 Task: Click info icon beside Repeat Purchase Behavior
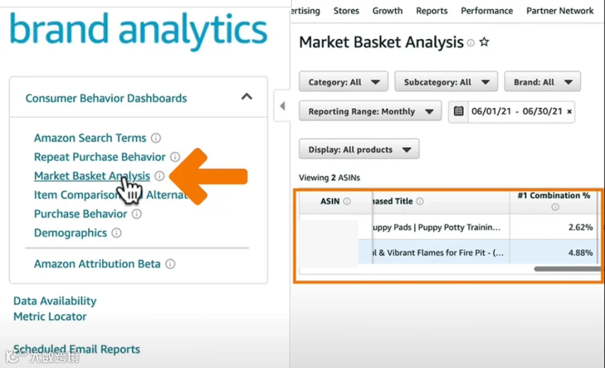[x=175, y=157]
